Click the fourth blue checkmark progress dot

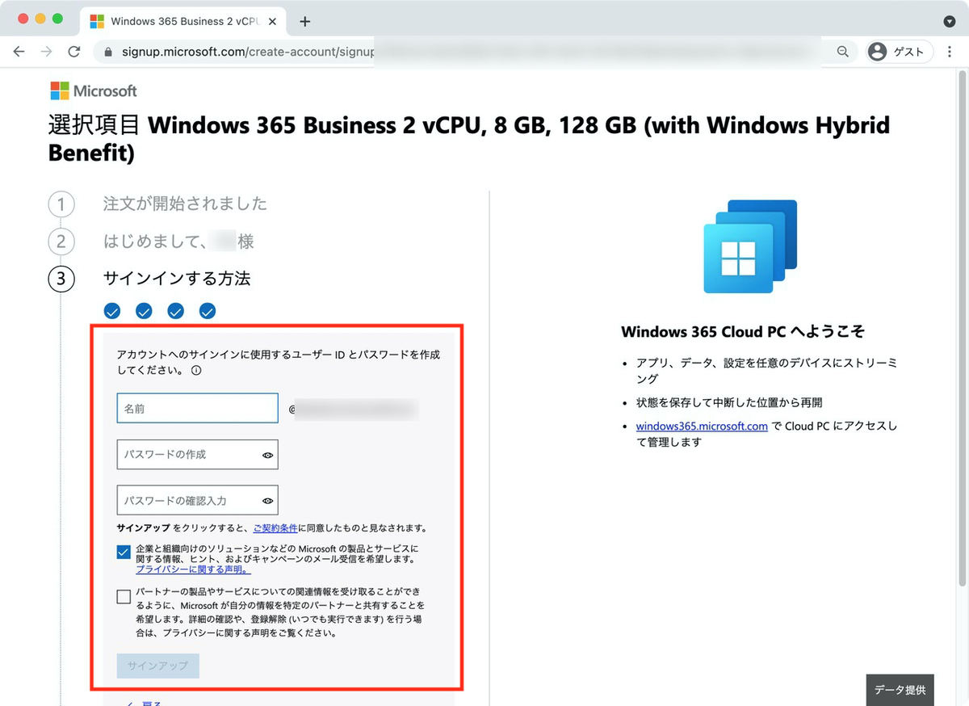[208, 311]
